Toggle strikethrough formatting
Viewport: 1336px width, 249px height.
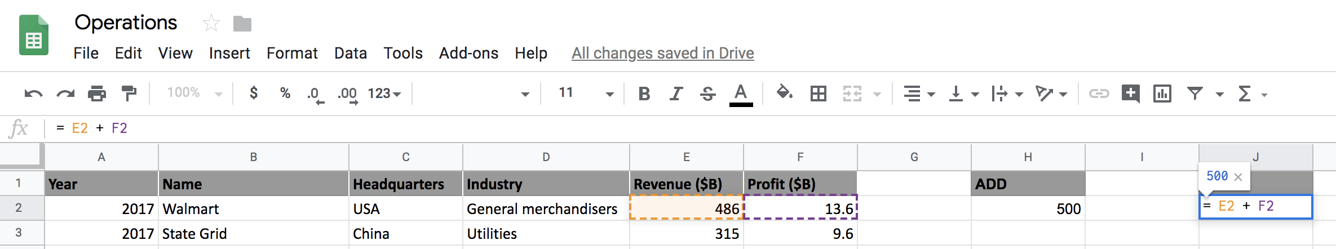coord(708,94)
